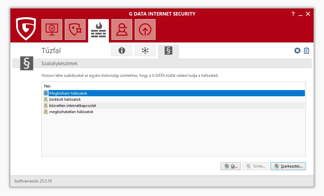This screenshot has width=324, height=196.
Task: Open the clipboard log icon
Action: click(307, 51)
